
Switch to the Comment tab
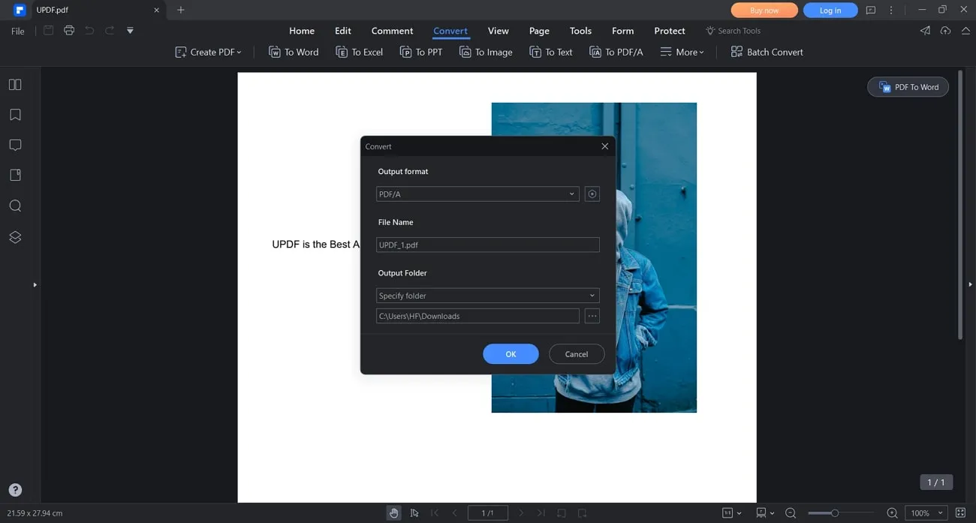tap(392, 31)
